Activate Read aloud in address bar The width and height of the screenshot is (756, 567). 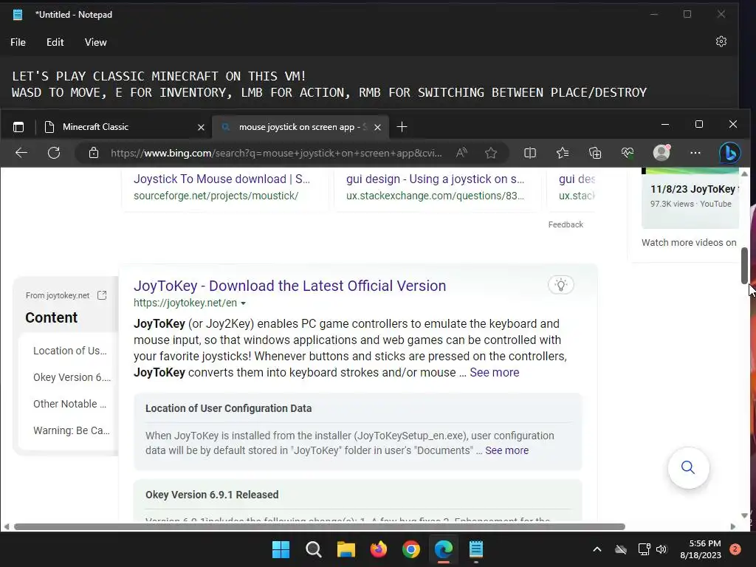pos(461,153)
